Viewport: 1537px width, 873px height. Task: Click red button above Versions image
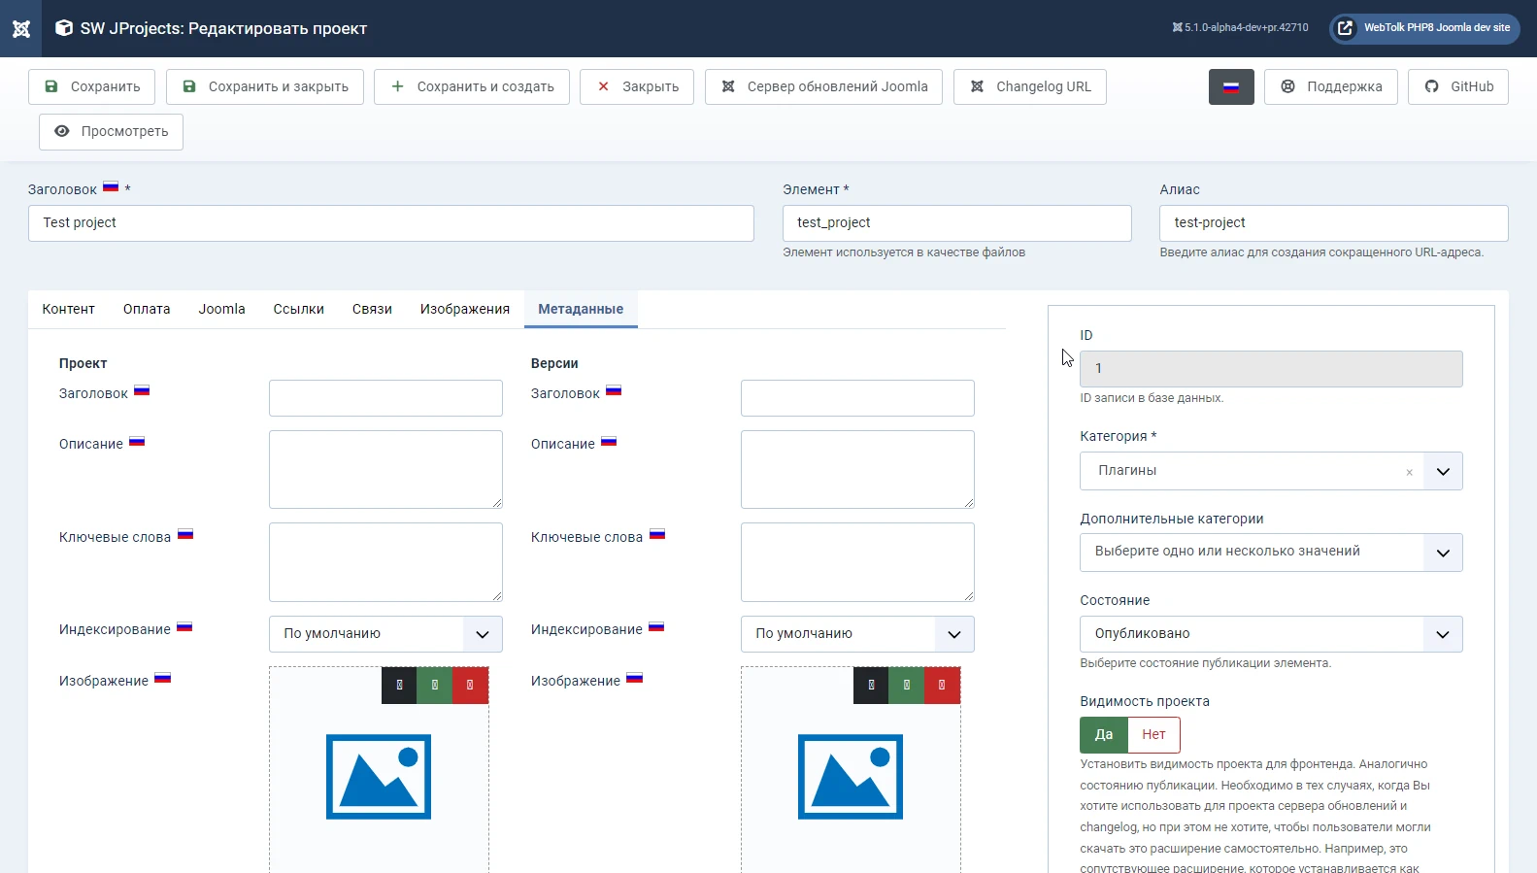tap(942, 685)
